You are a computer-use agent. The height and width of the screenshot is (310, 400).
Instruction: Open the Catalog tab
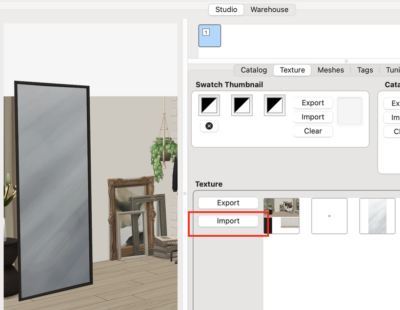254,70
